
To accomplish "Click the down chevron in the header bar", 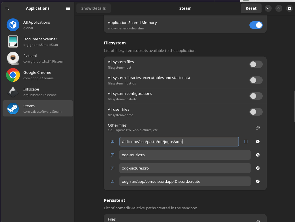I will 268,8.
